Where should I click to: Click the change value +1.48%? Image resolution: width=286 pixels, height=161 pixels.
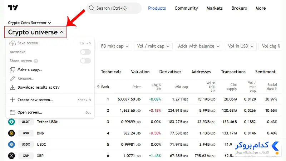click(155, 156)
